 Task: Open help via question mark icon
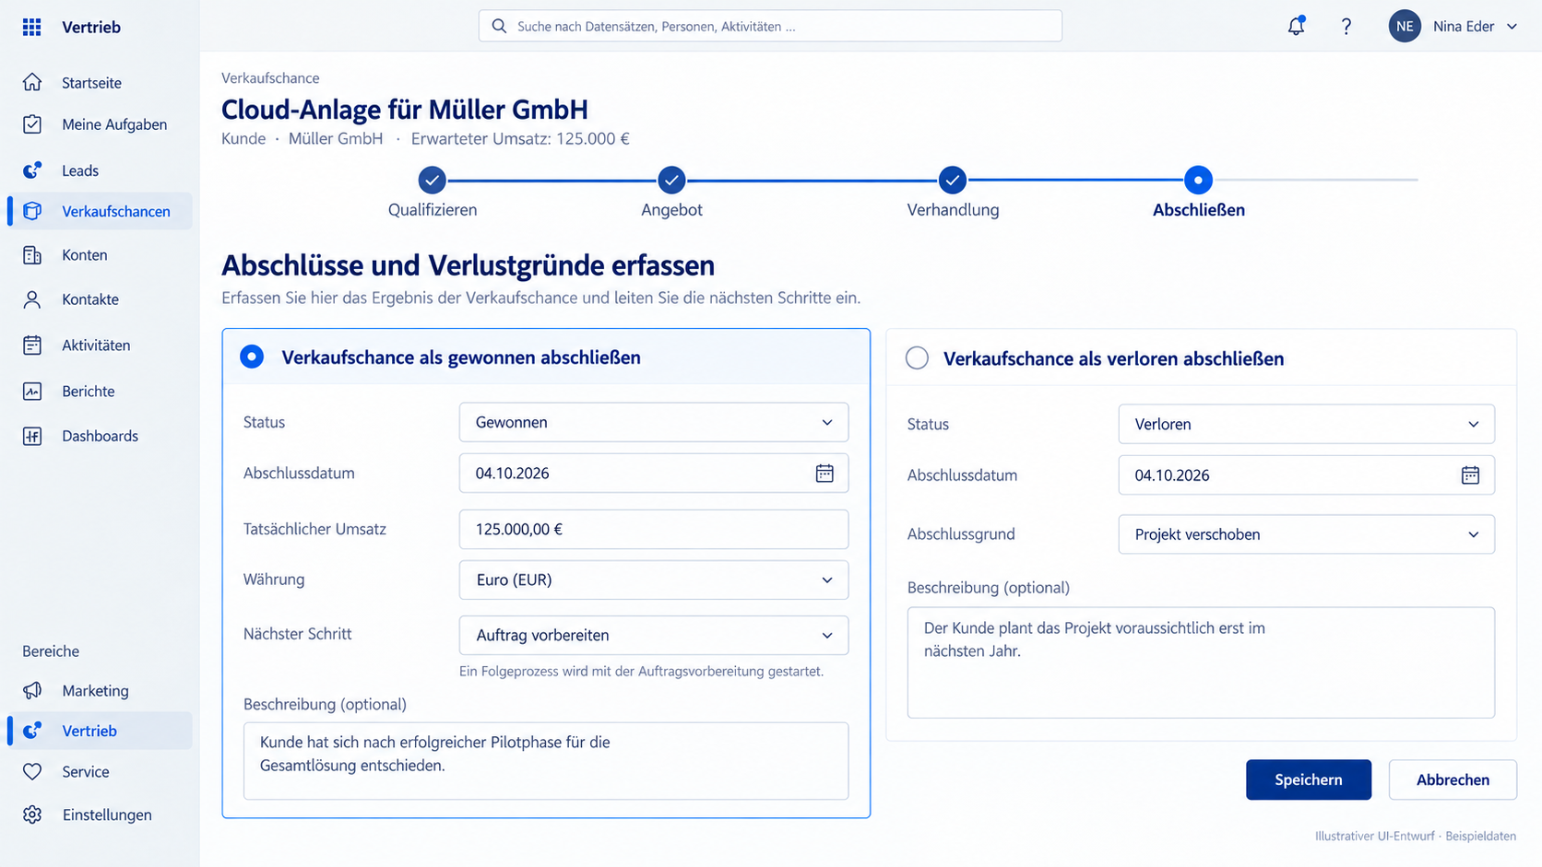[1346, 26]
